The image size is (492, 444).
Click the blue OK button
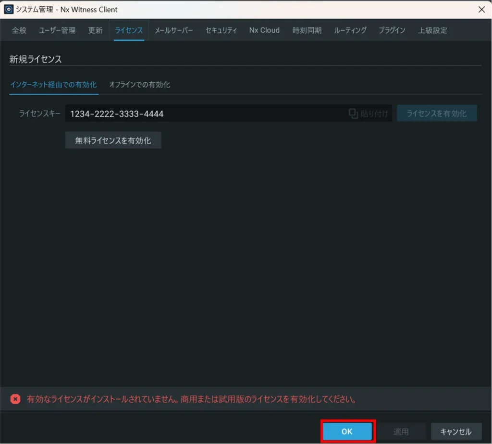(347, 432)
